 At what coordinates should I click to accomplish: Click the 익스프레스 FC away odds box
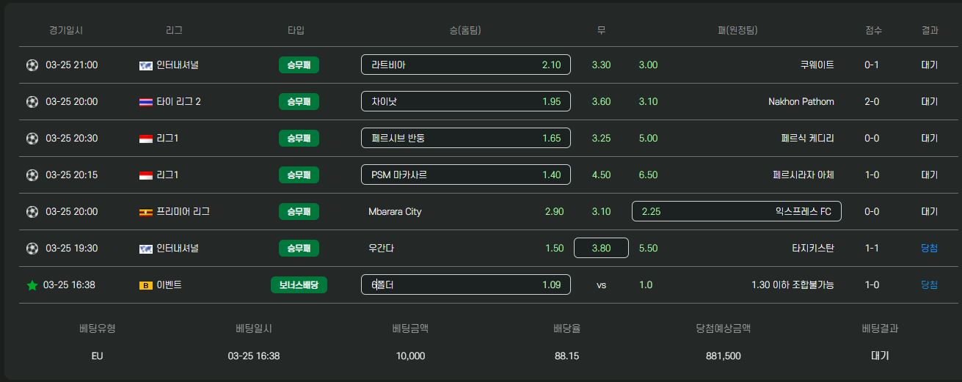(x=737, y=211)
